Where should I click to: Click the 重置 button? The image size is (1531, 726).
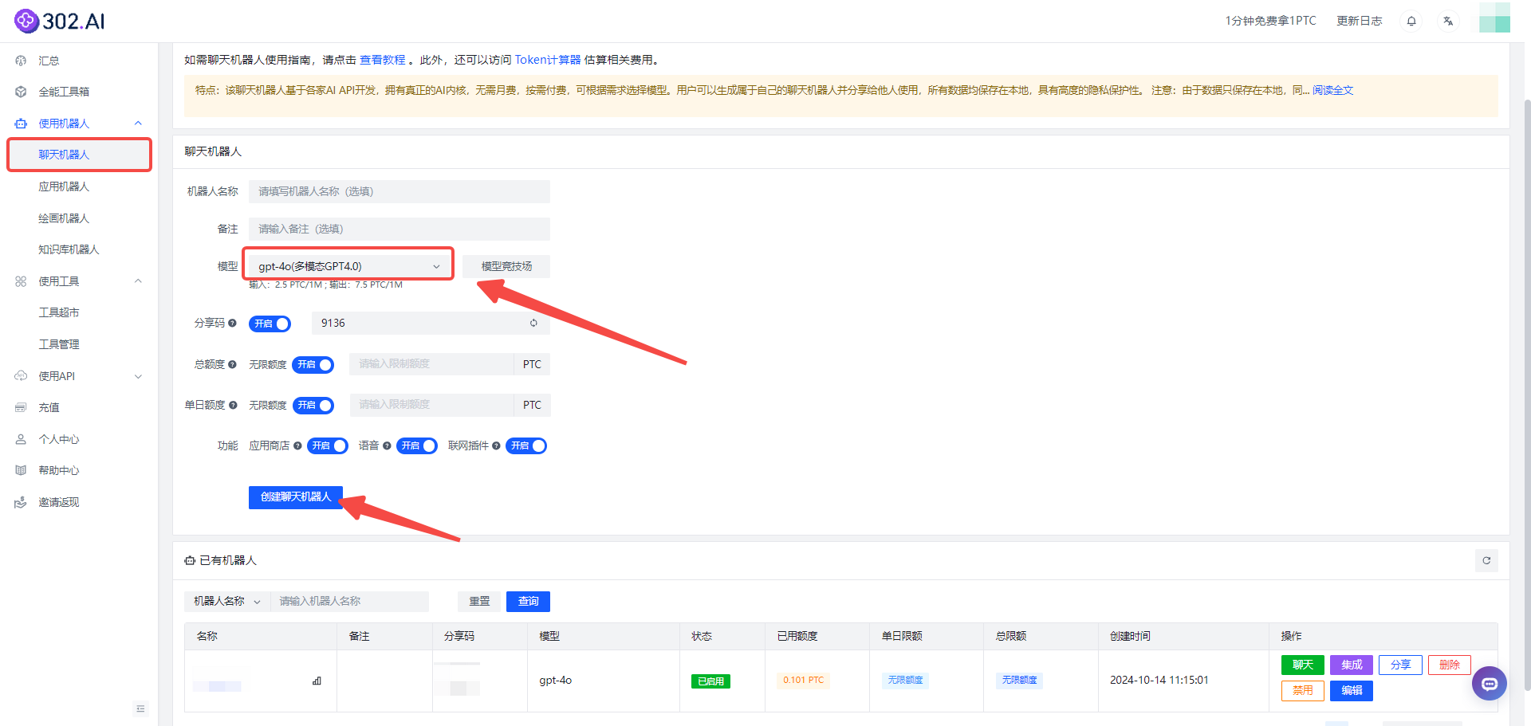[x=479, y=601]
